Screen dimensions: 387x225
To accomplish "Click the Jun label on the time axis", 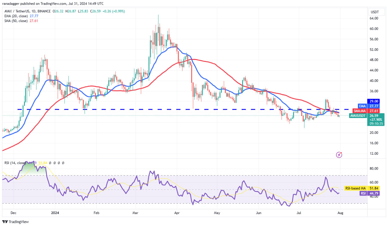I will (259, 213).
